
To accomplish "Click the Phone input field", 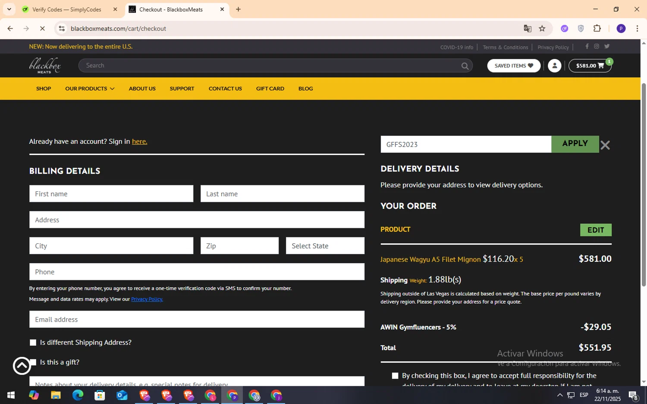I will click(197, 272).
